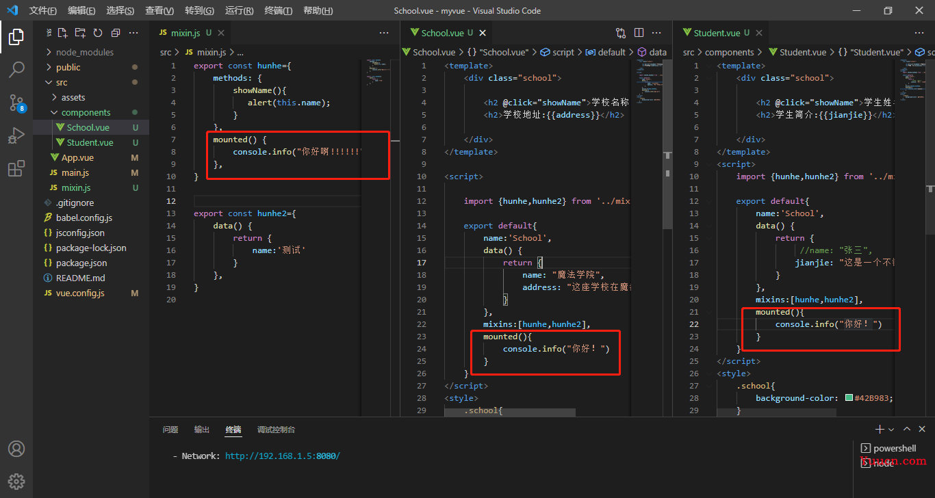The width and height of the screenshot is (935, 498).
Task: Open the Explorer view in activity bar
Action: click(16, 36)
